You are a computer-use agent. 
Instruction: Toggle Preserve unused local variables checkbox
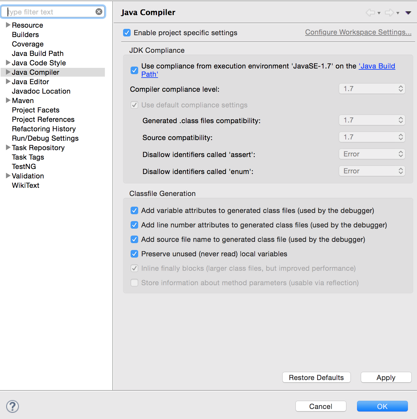134,254
